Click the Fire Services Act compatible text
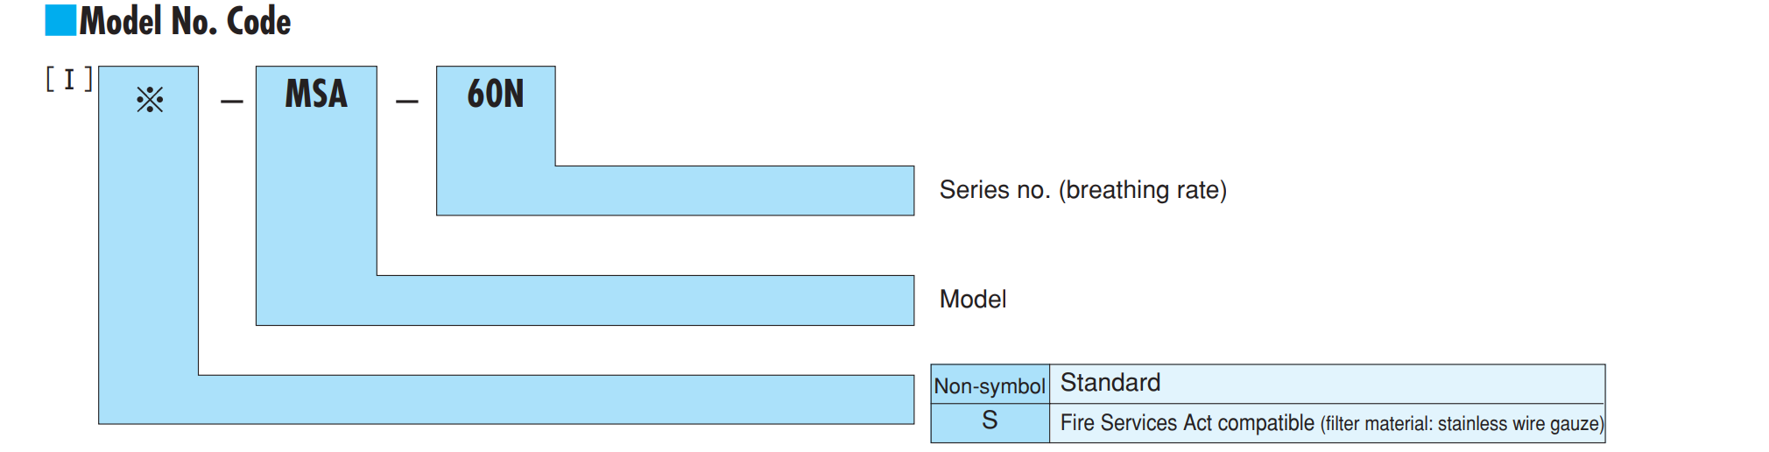 [x=1187, y=423]
